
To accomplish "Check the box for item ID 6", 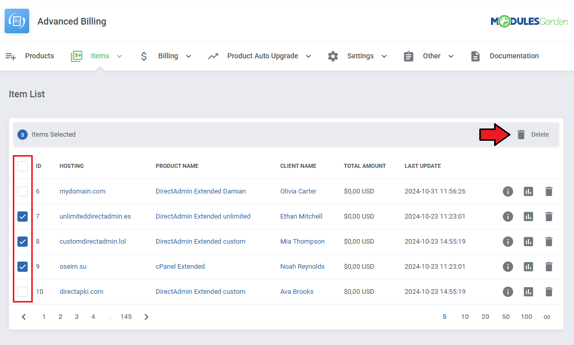I will pyautogui.click(x=23, y=191).
